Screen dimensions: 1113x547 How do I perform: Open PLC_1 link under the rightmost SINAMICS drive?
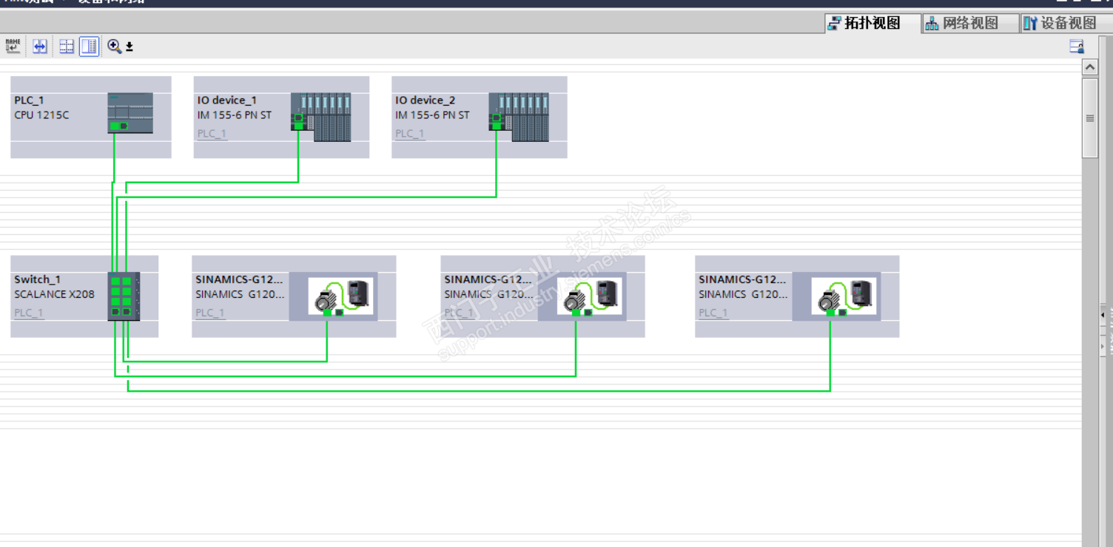coord(714,313)
